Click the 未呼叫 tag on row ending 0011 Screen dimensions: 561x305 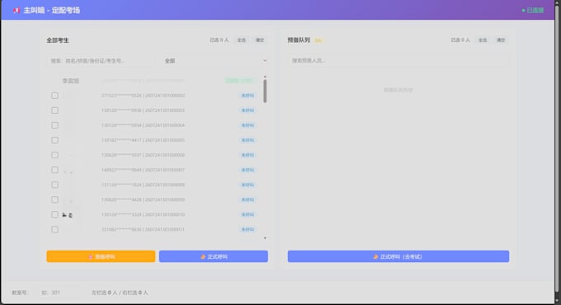[247, 229]
